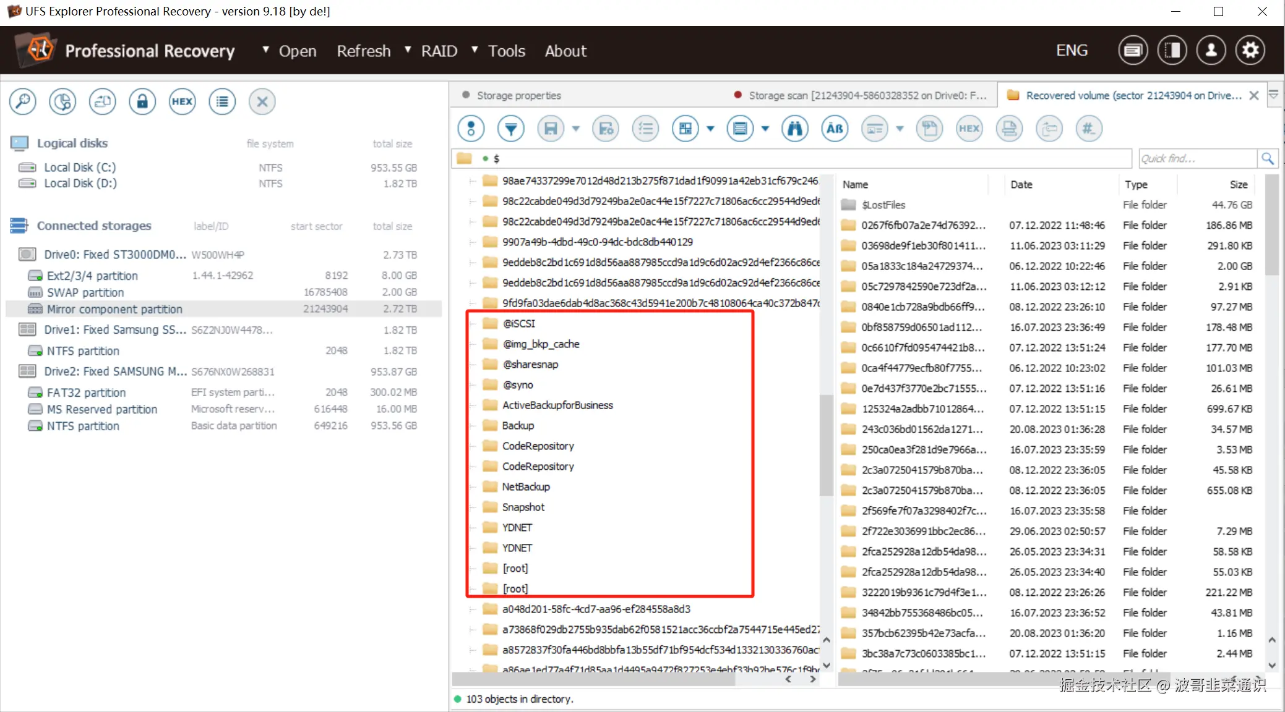1285x712 pixels.
Task: Open settings via the gear icon
Action: [x=1250, y=51]
